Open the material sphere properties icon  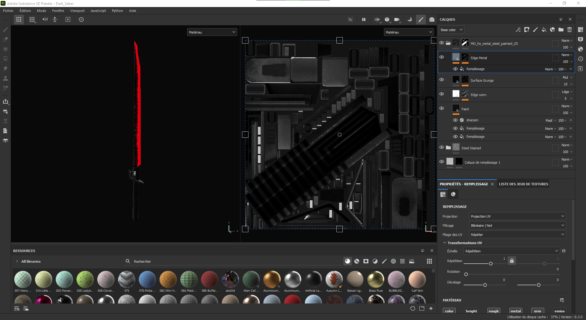coord(453,194)
